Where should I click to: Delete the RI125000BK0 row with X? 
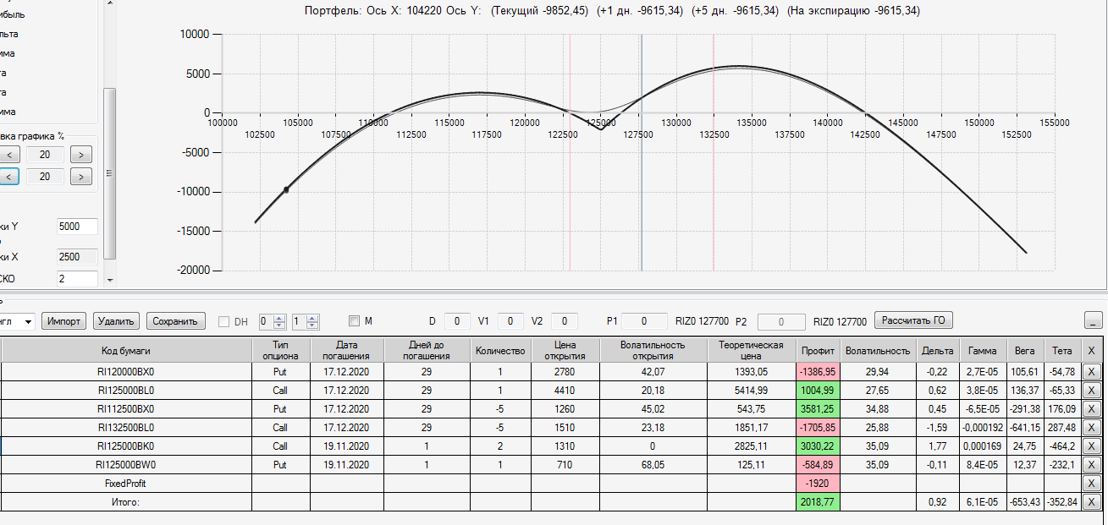point(1091,446)
